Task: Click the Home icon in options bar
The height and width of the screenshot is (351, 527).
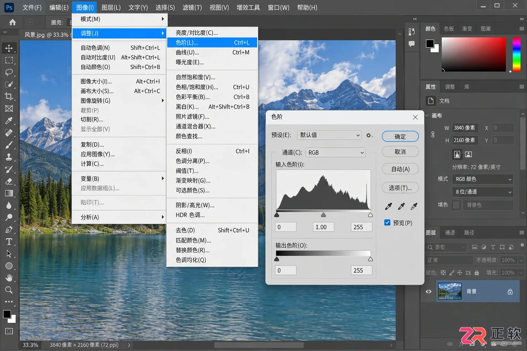Action: click(12, 22)
